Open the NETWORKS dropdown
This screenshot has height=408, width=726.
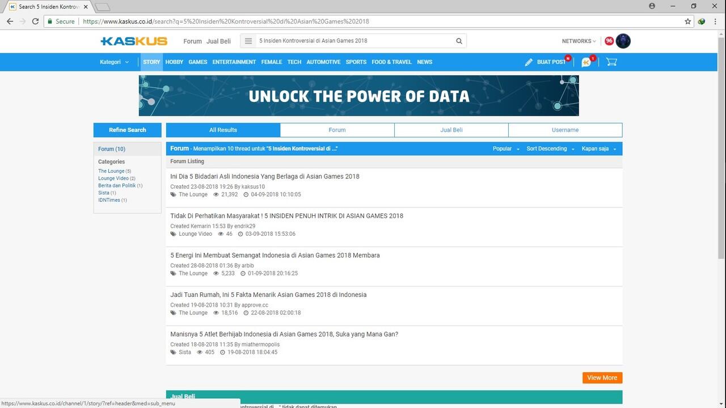[579, 41]
